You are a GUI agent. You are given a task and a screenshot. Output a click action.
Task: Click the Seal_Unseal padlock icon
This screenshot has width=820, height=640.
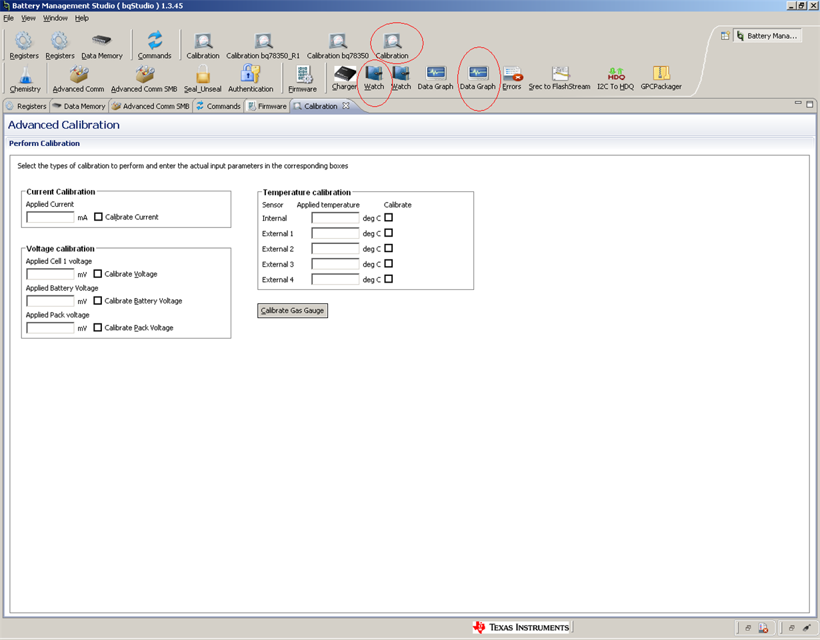203,79
